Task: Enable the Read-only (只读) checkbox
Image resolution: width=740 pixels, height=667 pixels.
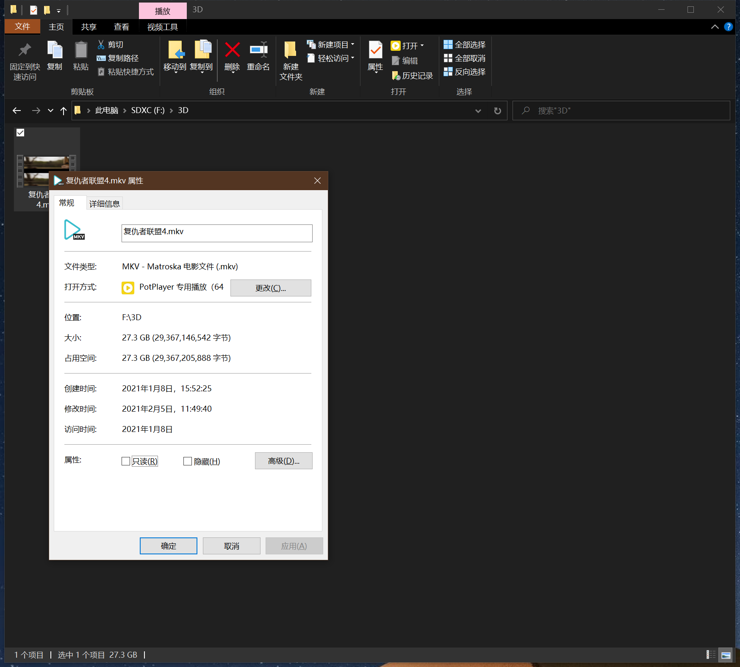Action: (x=126, y=461)
